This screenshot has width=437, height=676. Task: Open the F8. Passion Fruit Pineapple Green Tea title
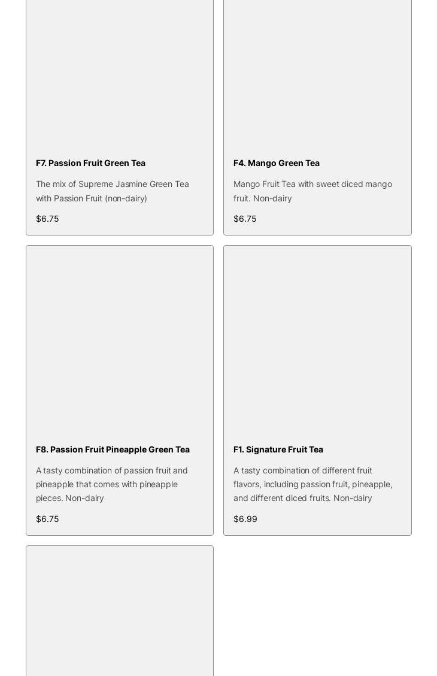coord(113,449)
